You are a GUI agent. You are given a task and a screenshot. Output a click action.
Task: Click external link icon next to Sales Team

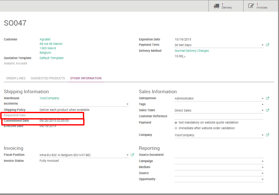tap(267, 110)
